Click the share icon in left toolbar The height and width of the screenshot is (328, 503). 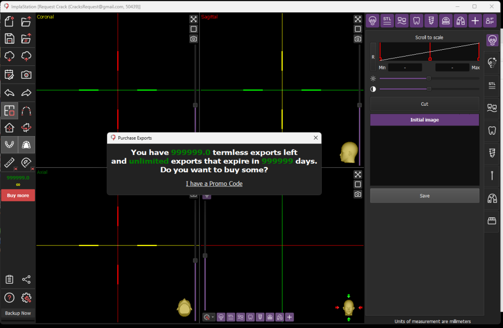[27, 279]
